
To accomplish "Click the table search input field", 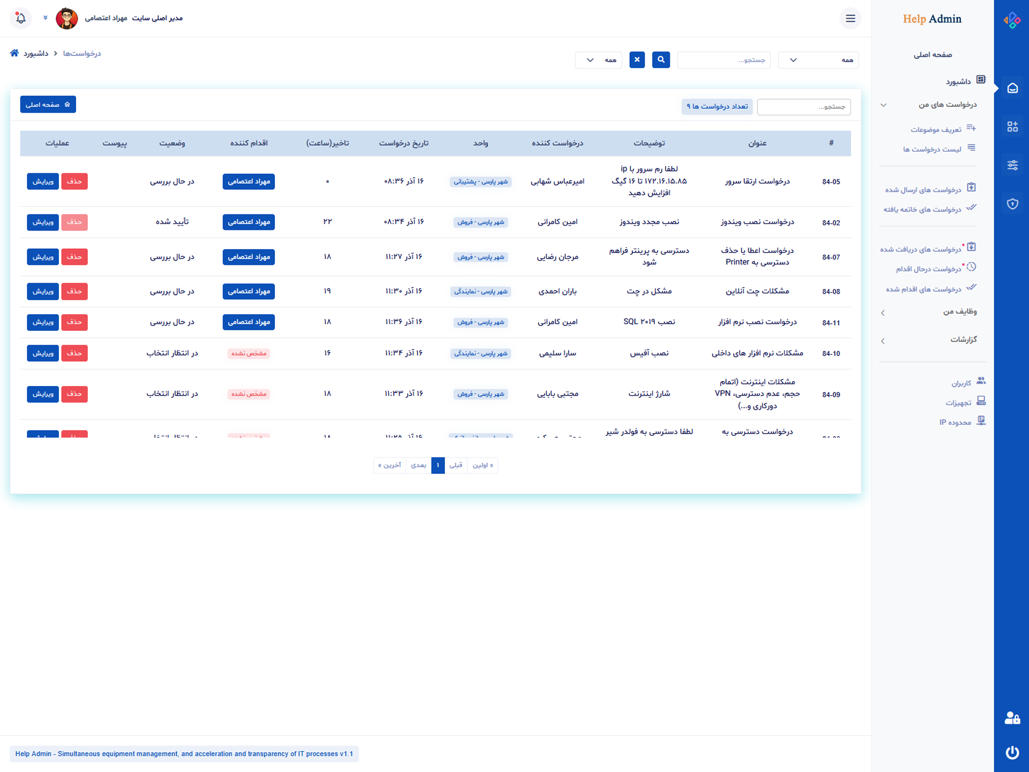I will tap(803, 107).
